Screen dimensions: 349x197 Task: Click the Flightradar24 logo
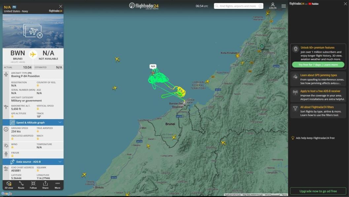[144, 6]
